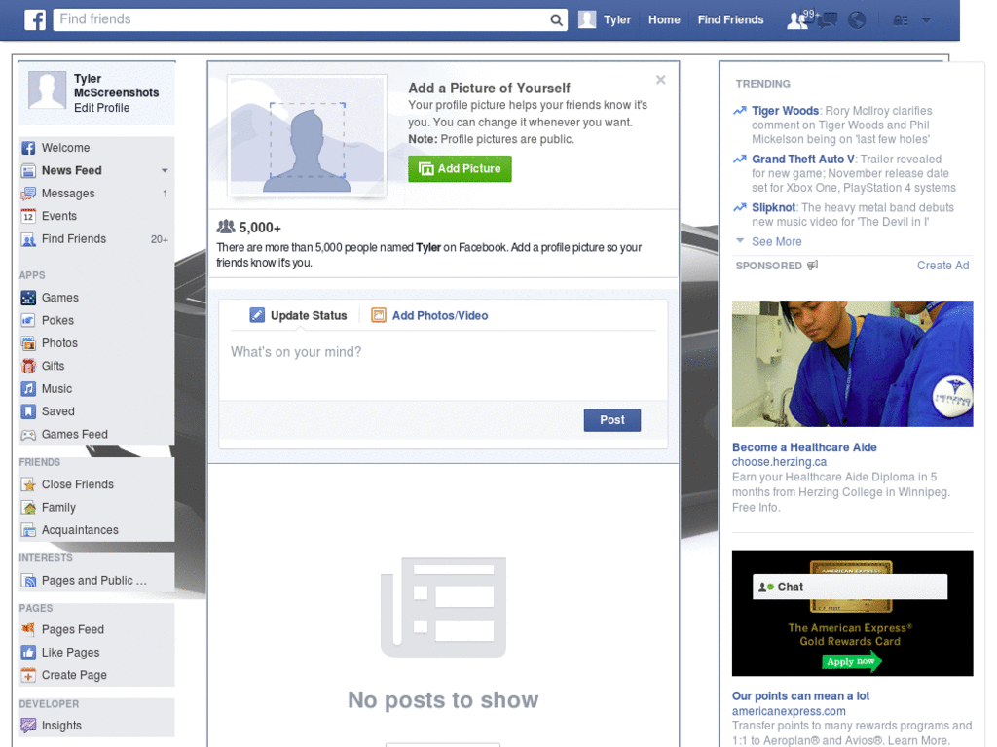Viewport: 997px width, 747px height.
Task: Open the Slipknot trending topic
Action: (x=773, y=207)
